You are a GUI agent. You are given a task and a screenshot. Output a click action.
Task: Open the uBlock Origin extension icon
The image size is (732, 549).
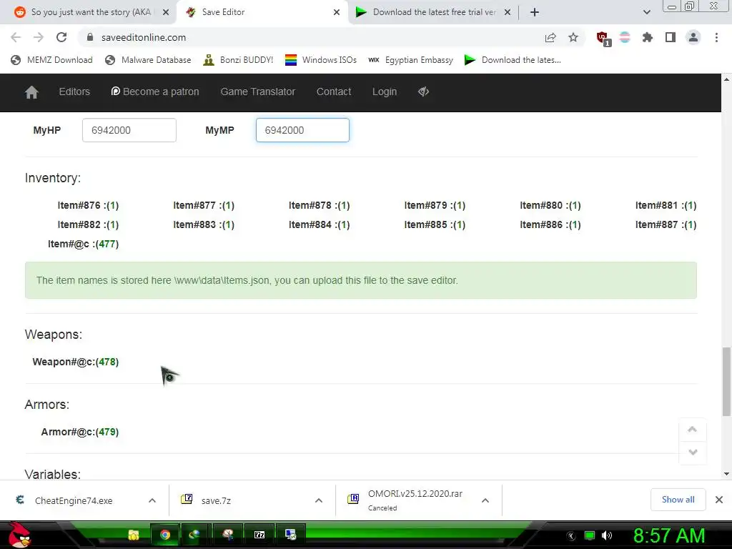point(603,38)
